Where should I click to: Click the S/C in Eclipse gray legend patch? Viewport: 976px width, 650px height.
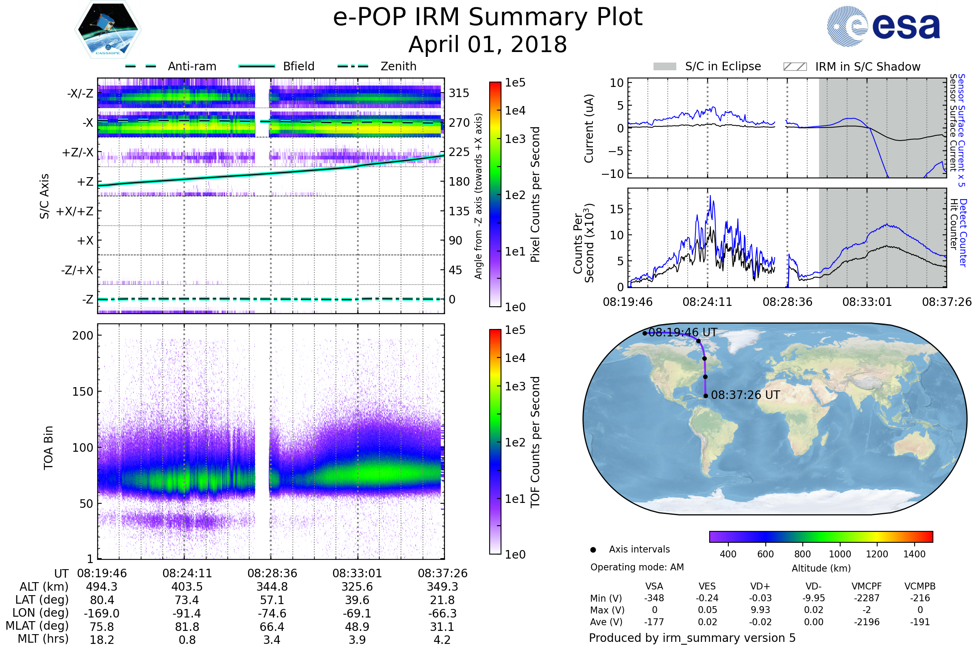click(x=664, y=67)
